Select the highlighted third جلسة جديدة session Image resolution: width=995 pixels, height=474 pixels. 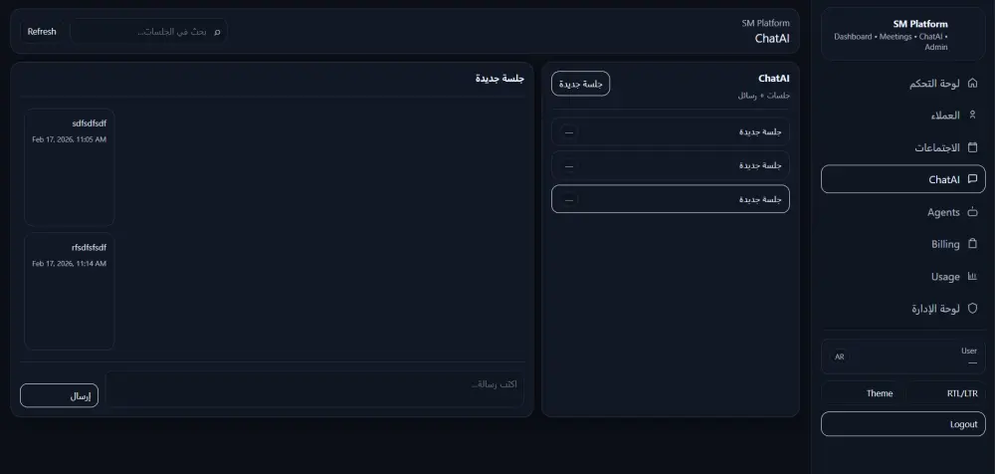671,199
